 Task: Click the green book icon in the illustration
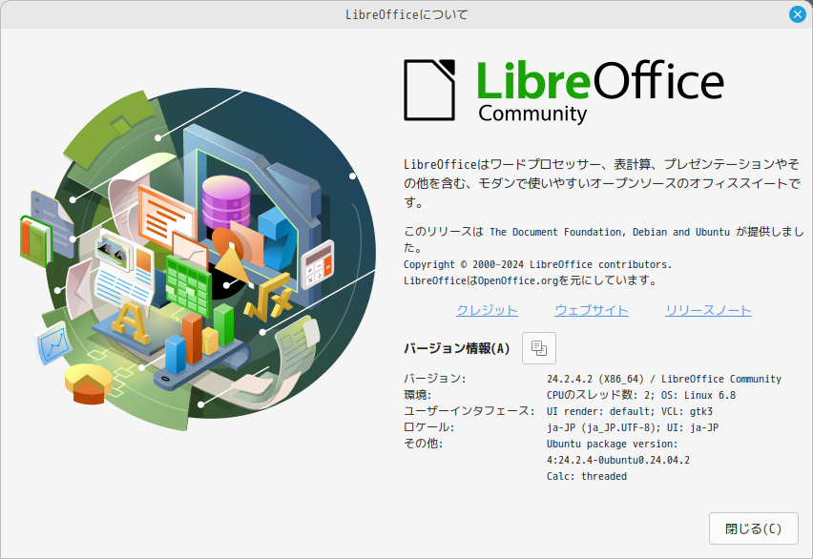[x=35, y=240]
